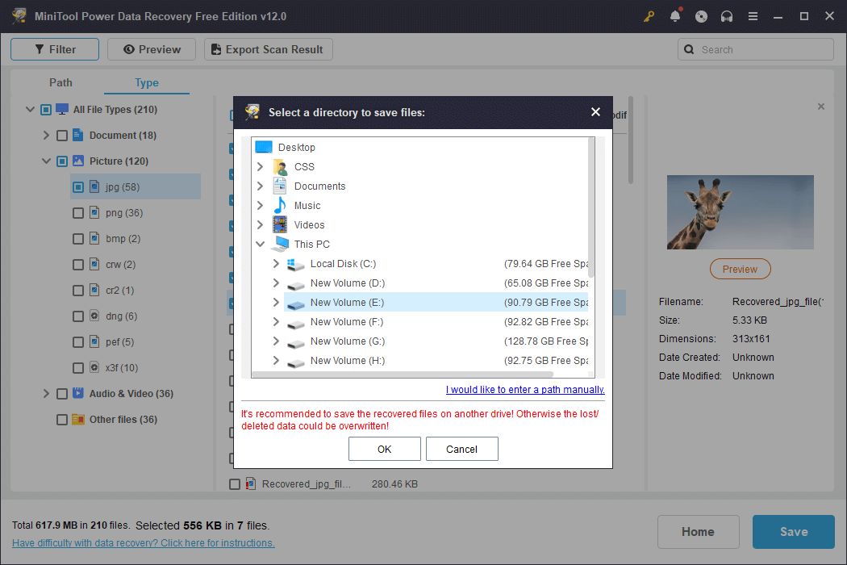Open the headset support icon
The height and width of the screenshot is (565, 847).
pyautogui.click(x=726, y=15)
